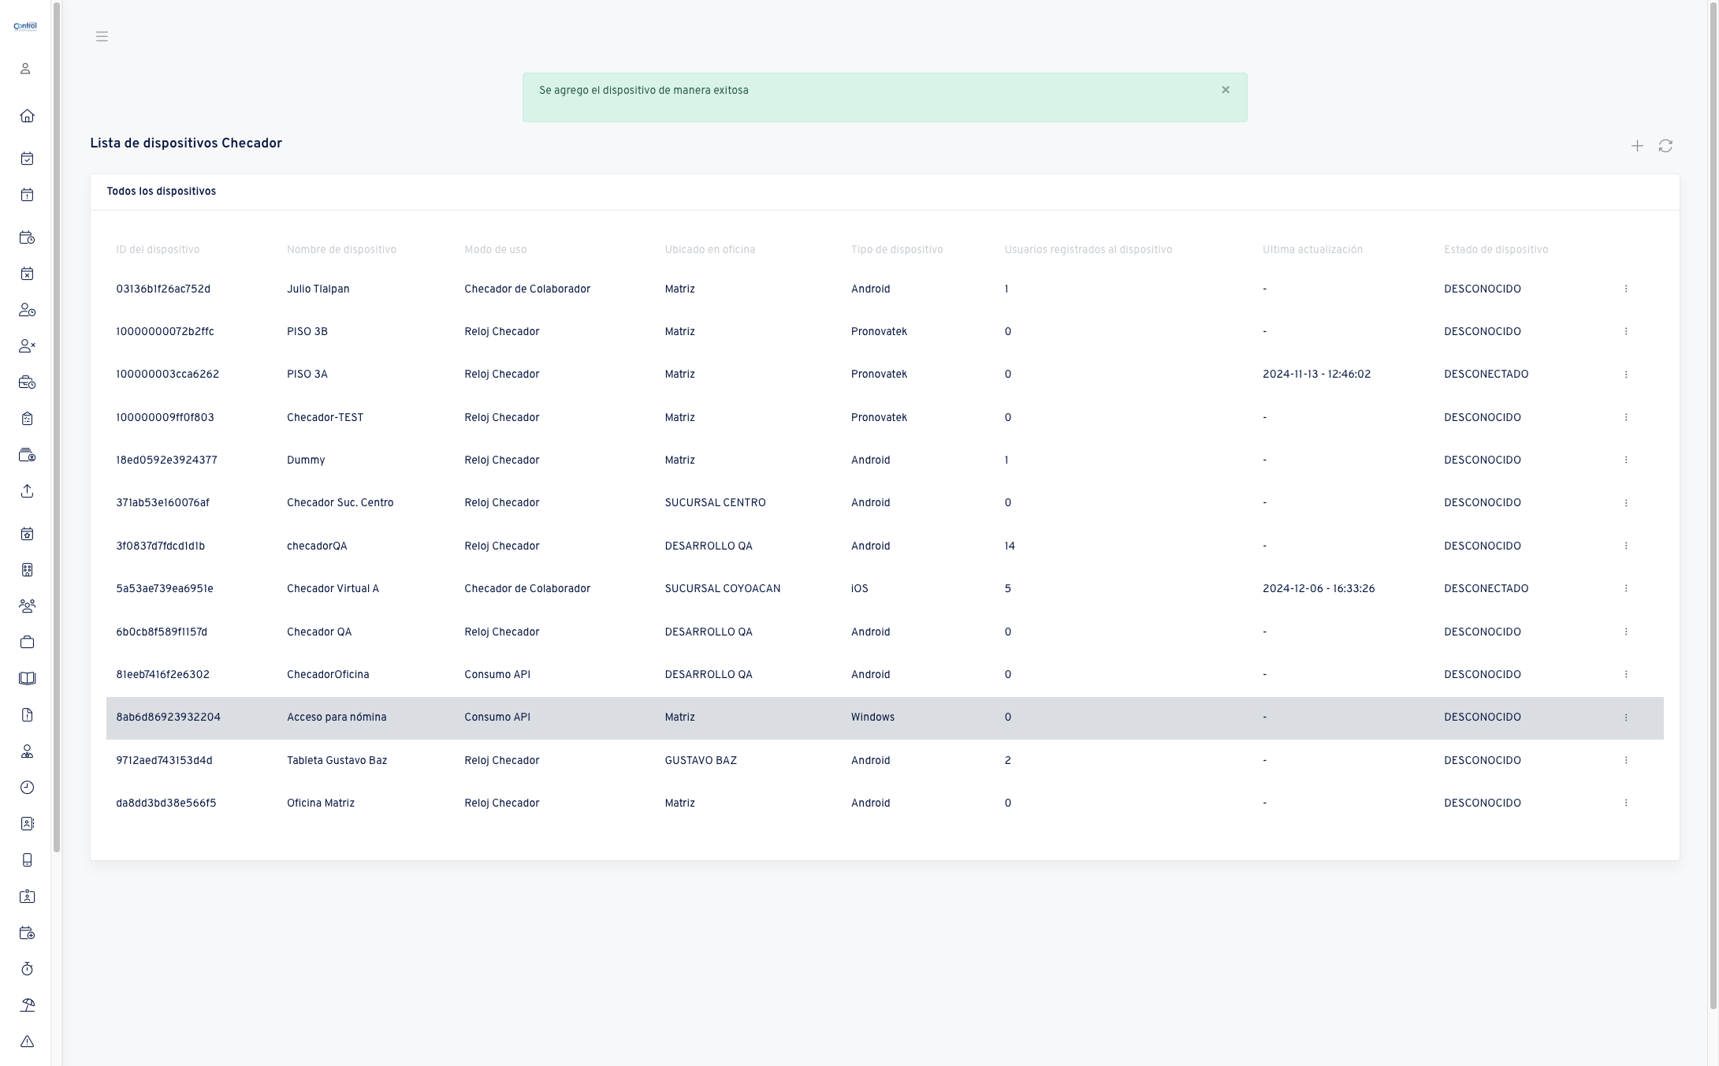Screen dimensions: 1719x1066
Task: Select the 'Todos los dispositivos' tab header
Action: [162, 192]
